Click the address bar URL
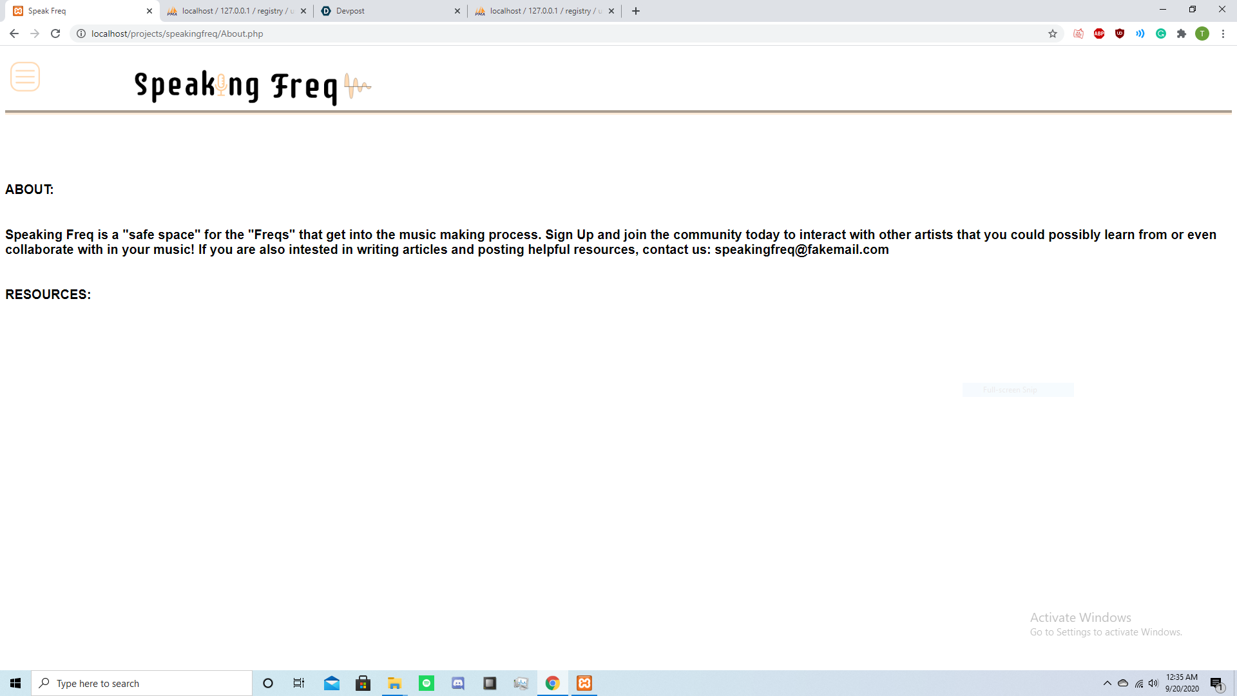Viewport: 1237px width, 696px height. (x=177, y=34)
